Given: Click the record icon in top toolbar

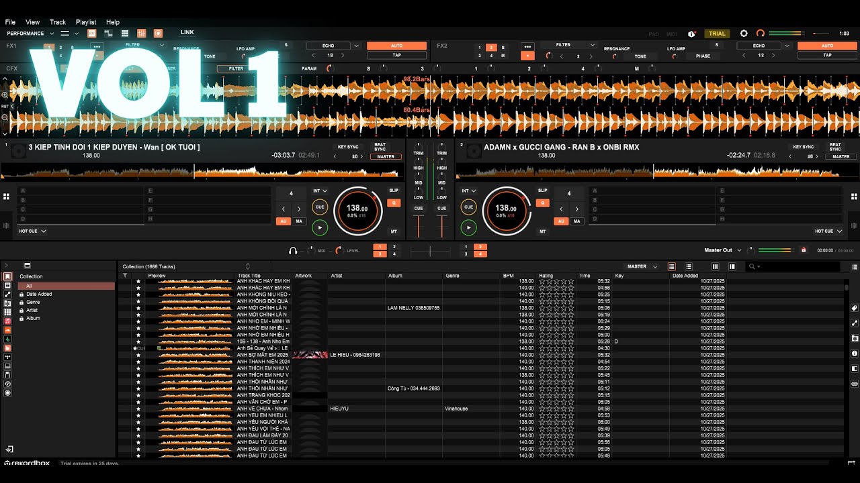Looking at the screenshot, I should tap(158, 33).
